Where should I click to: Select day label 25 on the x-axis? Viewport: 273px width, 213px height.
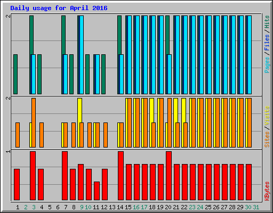[208, 207]
